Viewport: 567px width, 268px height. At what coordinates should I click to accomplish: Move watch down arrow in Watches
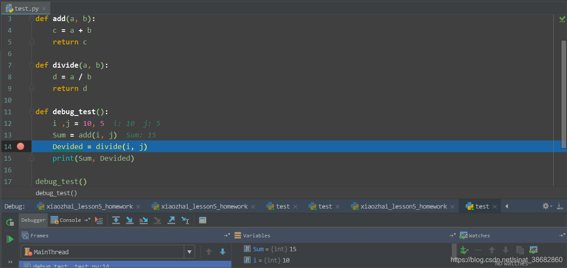pyautogui.click(x=506, y=250)
